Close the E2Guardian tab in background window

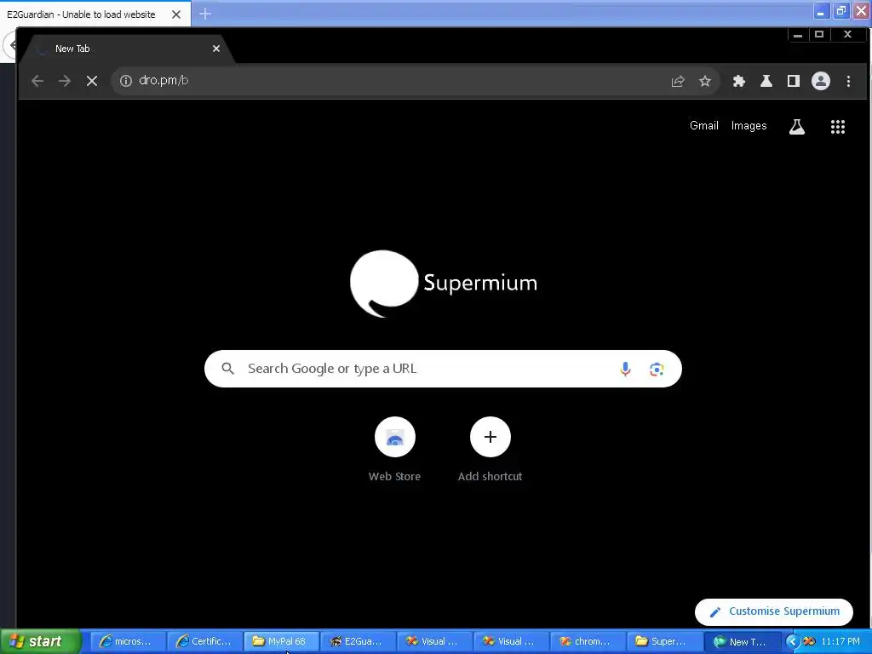point(176,14)
